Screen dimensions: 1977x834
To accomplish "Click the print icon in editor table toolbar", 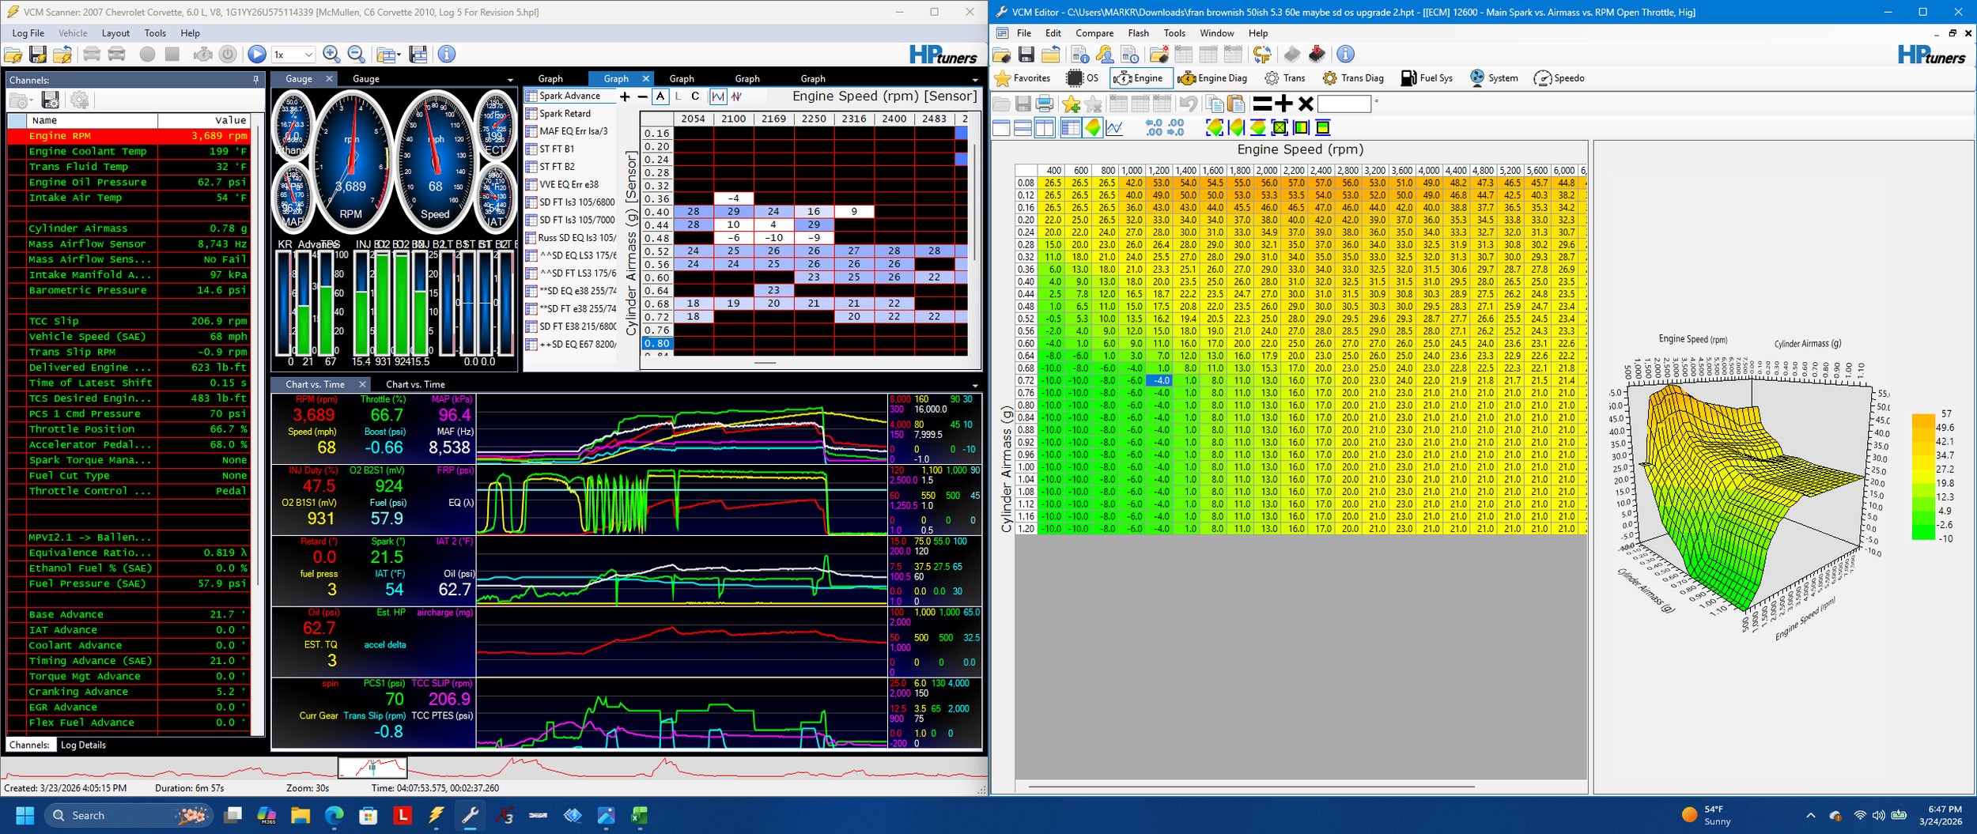I will [1044, 104].
